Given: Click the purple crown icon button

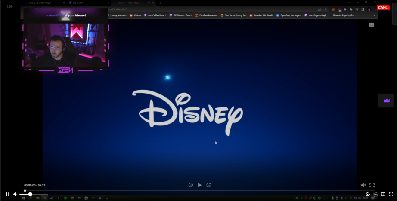Looking at the screenshot, I should tap(386, 100).
